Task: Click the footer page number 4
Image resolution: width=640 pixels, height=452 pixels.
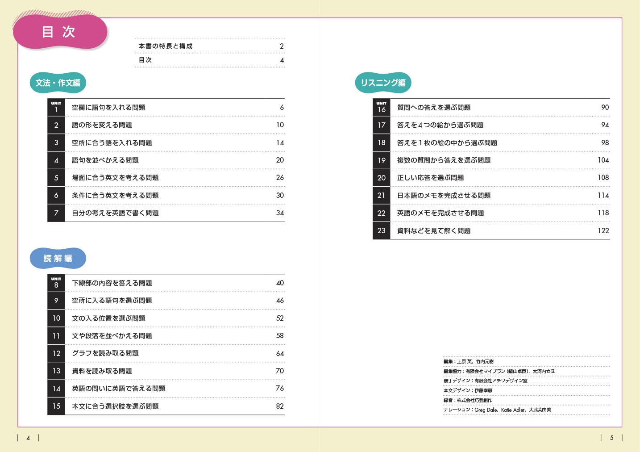Action: point(28,438)
